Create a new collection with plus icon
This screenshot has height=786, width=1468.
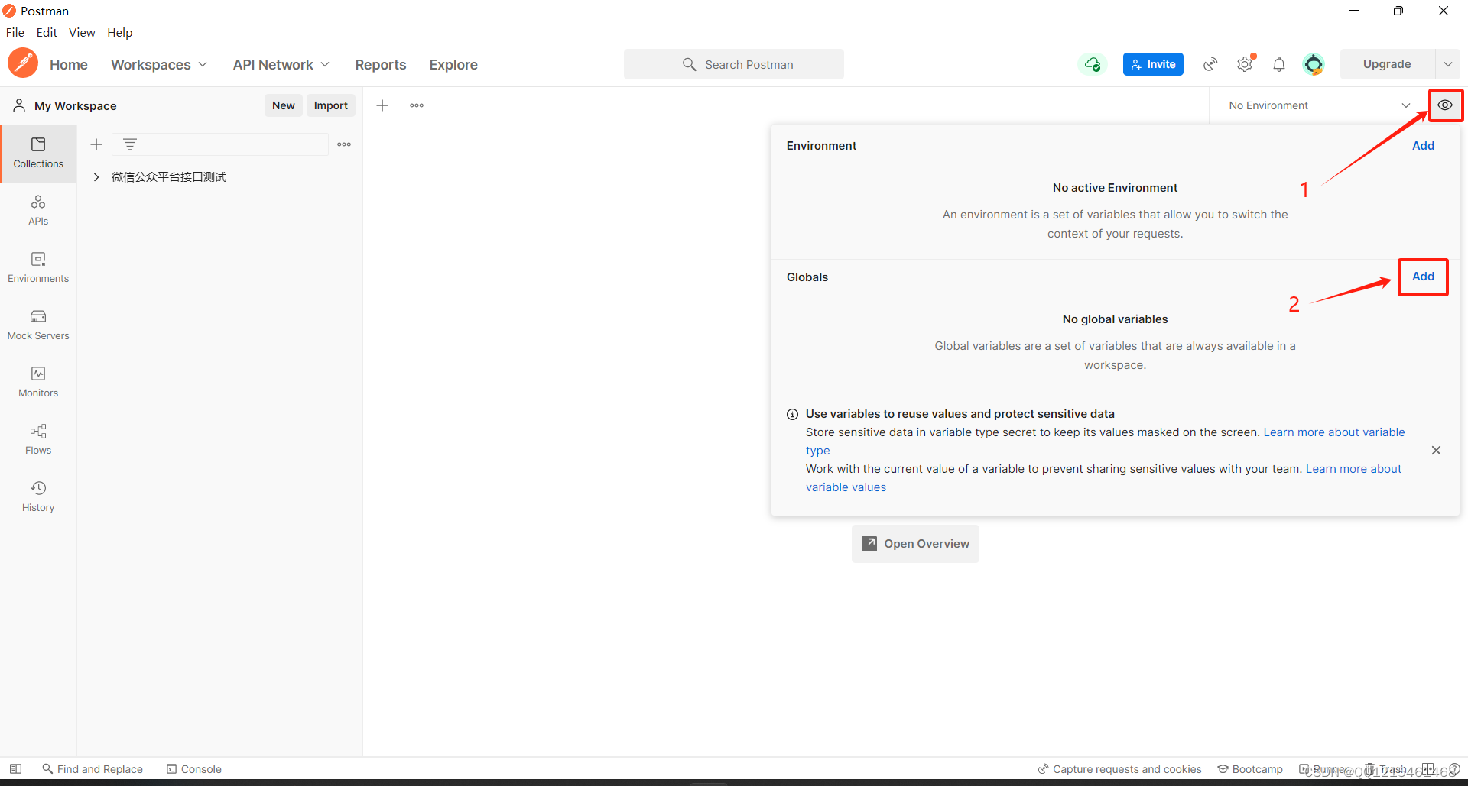96,144
